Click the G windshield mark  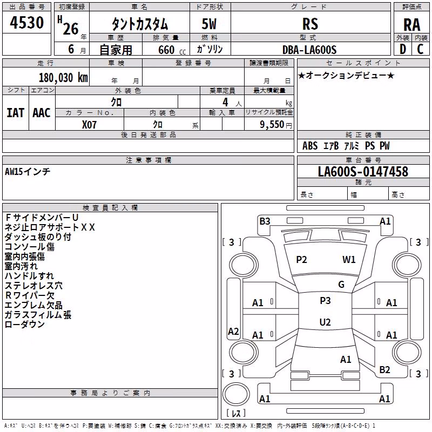(341, 285)
